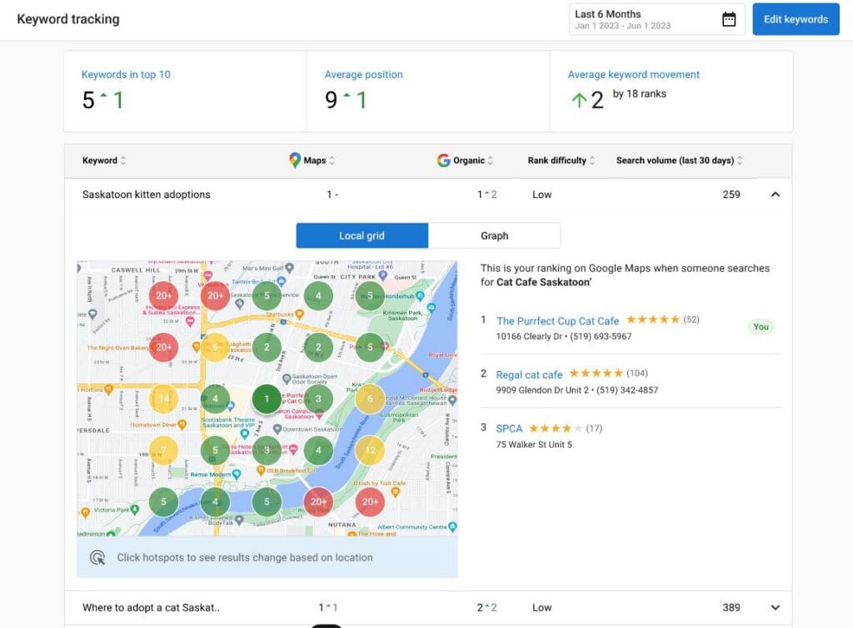Click the Edit keywords button

(x=796, y=18)
